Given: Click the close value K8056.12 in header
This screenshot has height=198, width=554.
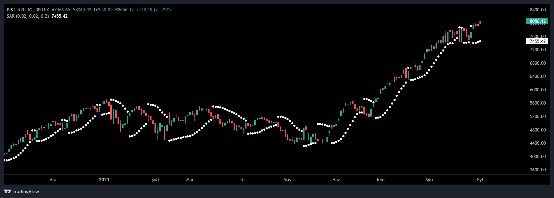Looking at the screenshot, I should tap(124, 10).
